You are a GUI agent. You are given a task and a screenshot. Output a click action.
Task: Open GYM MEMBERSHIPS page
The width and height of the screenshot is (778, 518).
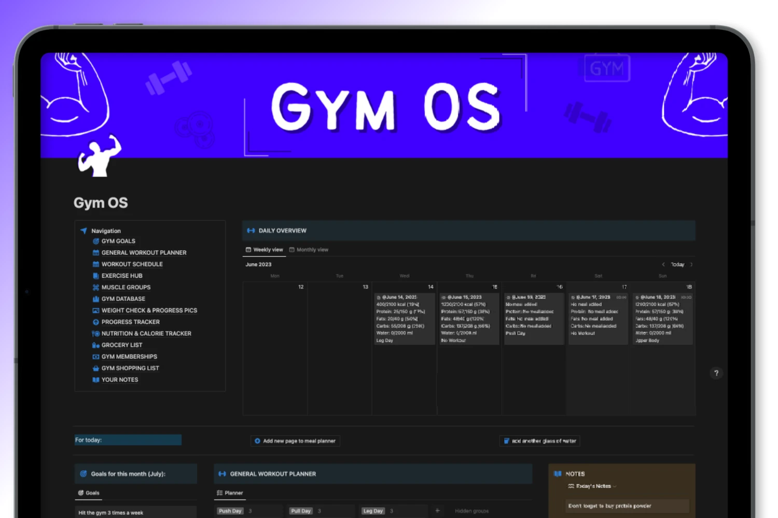[x=129, y=357]
